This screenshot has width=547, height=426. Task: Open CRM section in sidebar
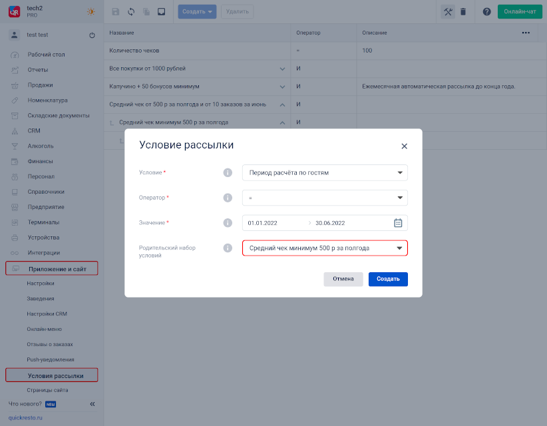(34, 131)
